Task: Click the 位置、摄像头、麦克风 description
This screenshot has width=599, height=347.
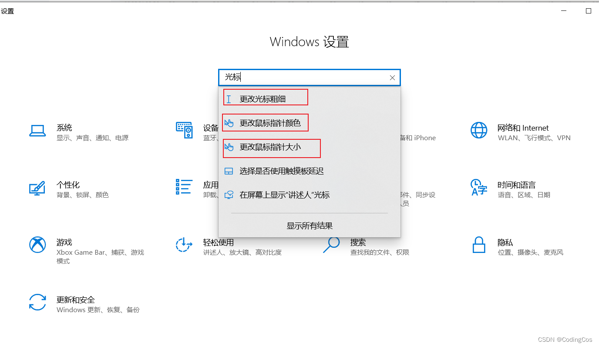Action: [531, 253]
